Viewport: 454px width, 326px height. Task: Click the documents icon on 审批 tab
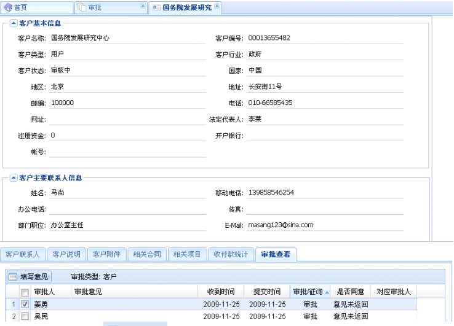coord(82,7)
